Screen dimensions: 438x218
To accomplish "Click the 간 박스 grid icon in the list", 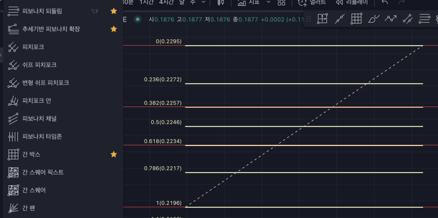I will 13,154.
